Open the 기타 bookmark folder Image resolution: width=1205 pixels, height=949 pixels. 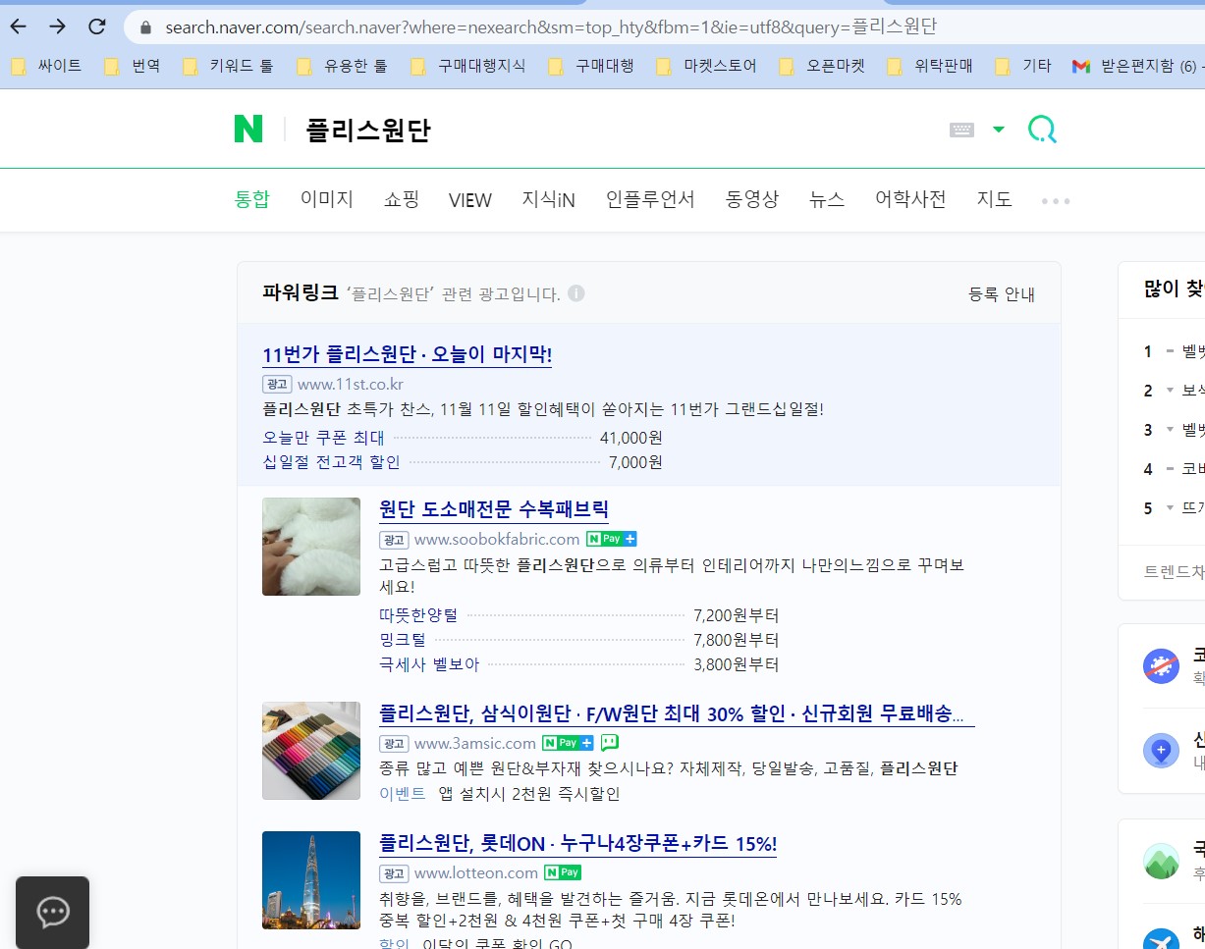coord(1023,67)
